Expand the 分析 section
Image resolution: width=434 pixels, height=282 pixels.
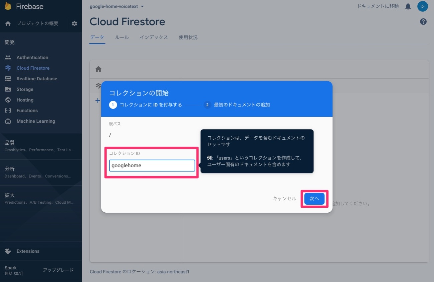41,172
